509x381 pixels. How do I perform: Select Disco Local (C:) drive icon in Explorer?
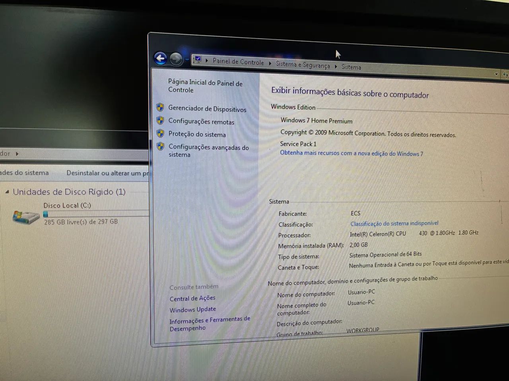26,217
